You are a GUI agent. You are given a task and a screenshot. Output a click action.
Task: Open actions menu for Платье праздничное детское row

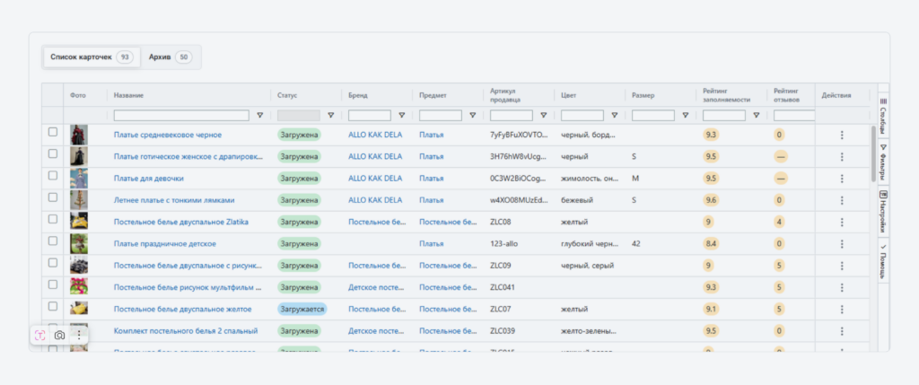(x=841, y=243)
